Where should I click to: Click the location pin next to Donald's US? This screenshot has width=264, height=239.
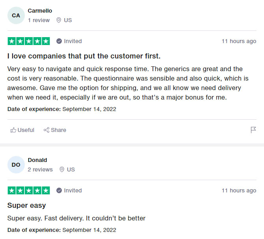pos(62,169)
